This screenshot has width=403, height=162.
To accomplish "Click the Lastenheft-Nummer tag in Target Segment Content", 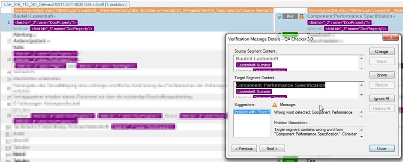I will (254, 92).
